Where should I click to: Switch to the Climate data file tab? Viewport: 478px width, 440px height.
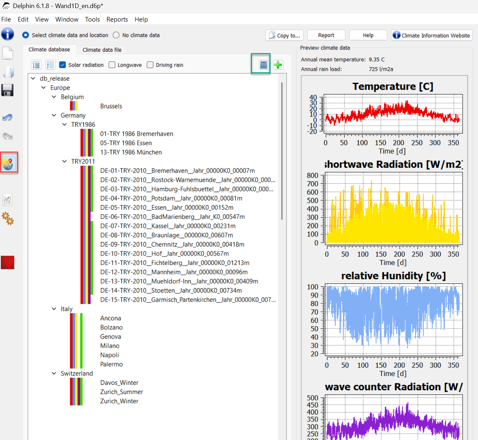coord(102,50)
